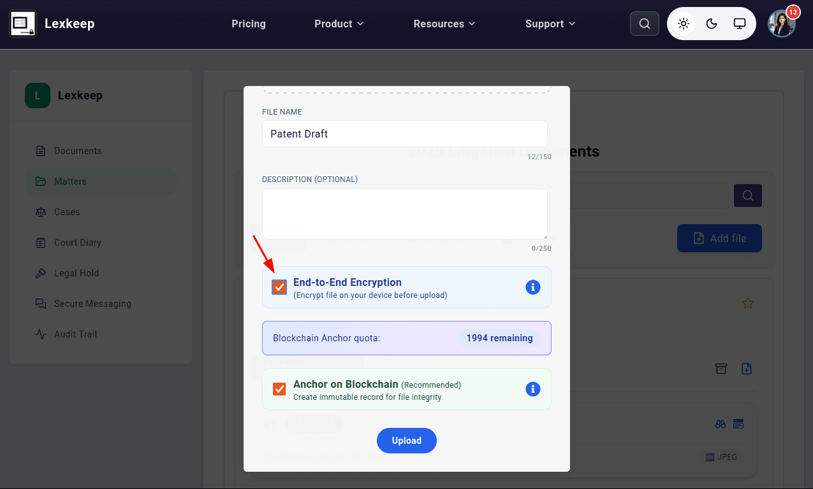Image resolution: width=813 pixels, height=489 pixels.
Task: Click the Lexkeep brand name in header
Action: pyautogui.click(x=70, y=24)
